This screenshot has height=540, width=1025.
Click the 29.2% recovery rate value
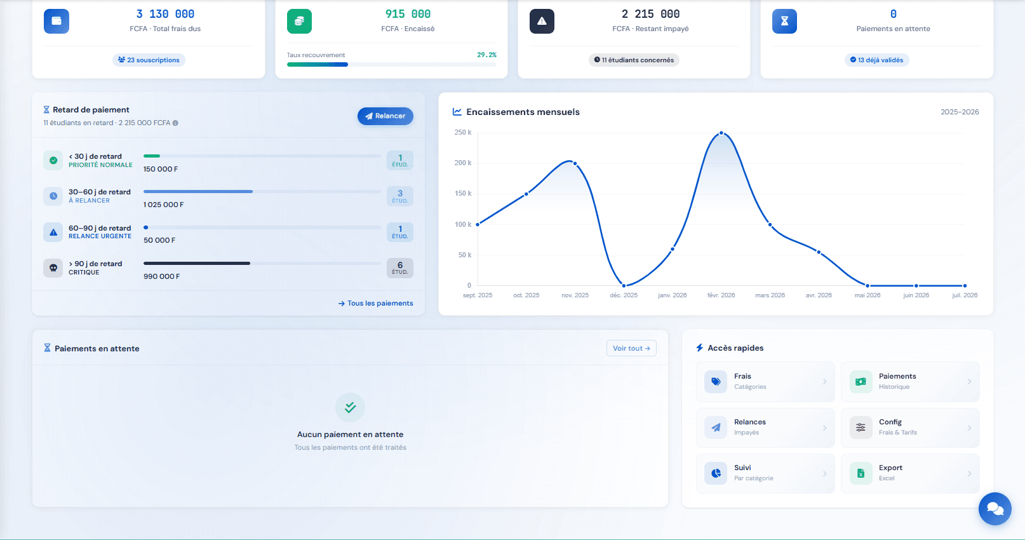click(x=487, y=55)
